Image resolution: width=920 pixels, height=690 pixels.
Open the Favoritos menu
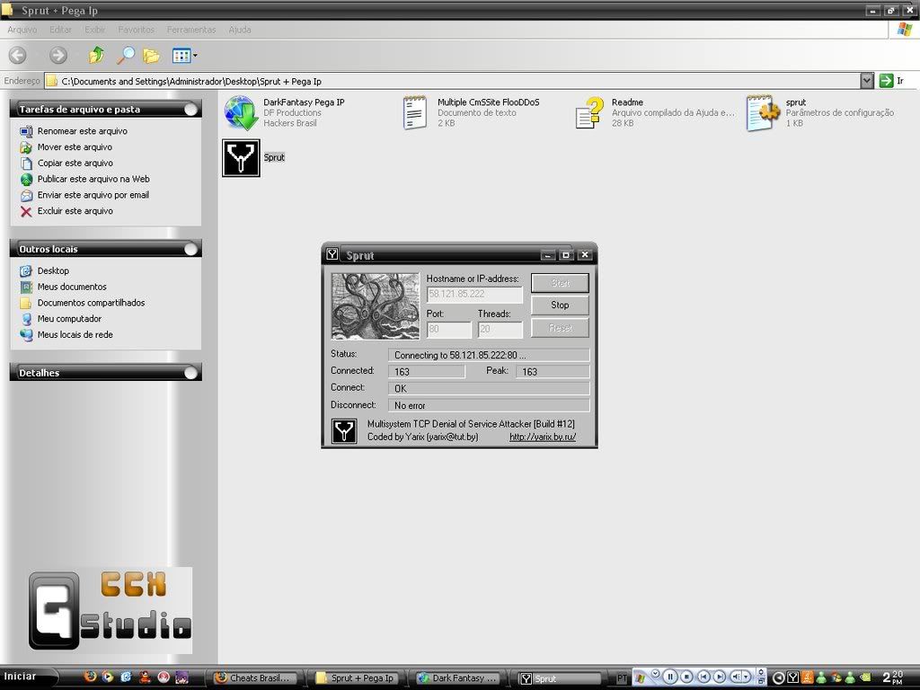(x=137, y=30)
